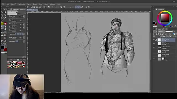This screenshot has width=177, height=99.
Task: Select the Eraser tool
Action: pyautogui.click(x=5, y=29)
